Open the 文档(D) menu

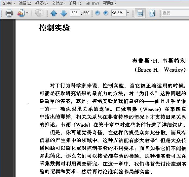[58, 3]
